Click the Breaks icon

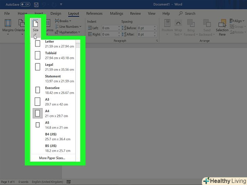pos(57,21)
